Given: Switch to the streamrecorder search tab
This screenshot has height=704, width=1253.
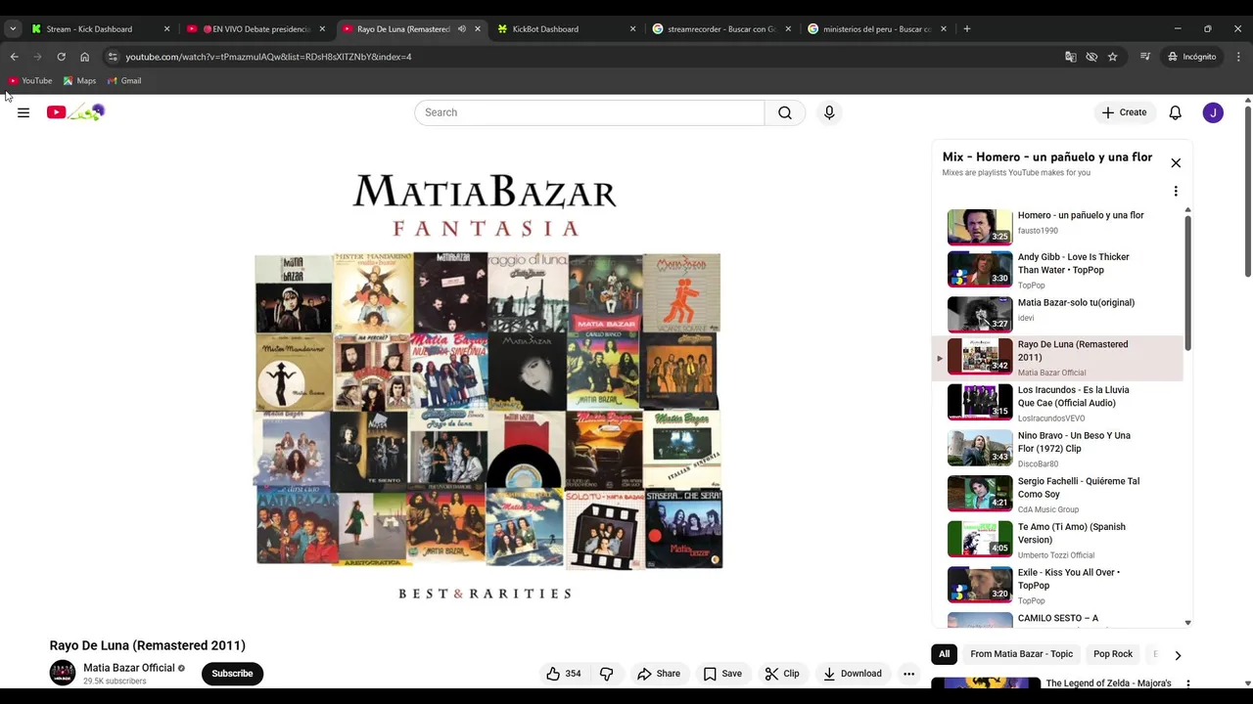Looking at the screenshot, I should click(x=722, y=29).
